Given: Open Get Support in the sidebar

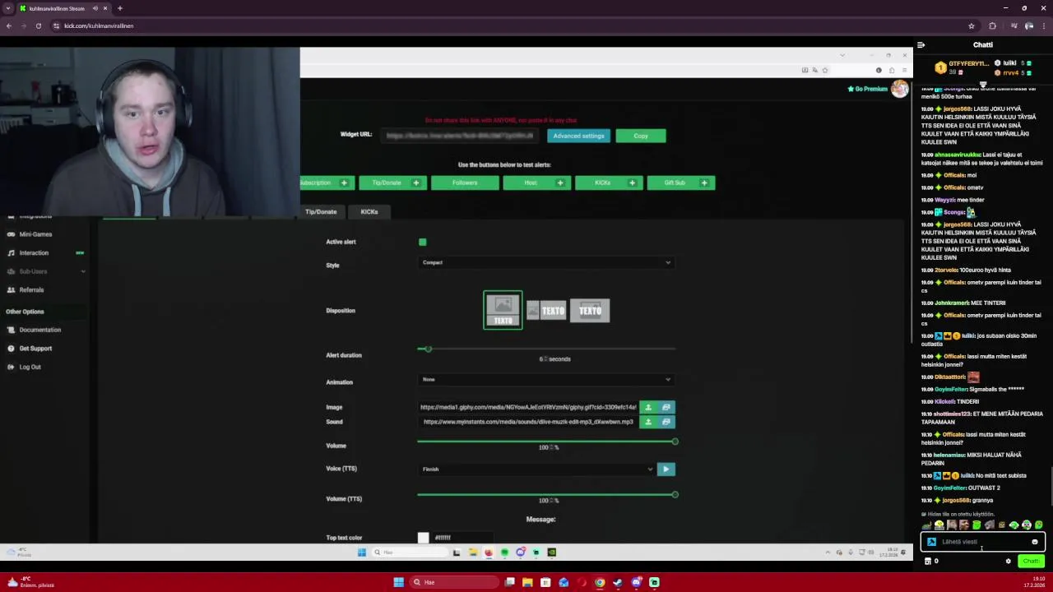Looking at the screenshot, I should coord(35,348).
